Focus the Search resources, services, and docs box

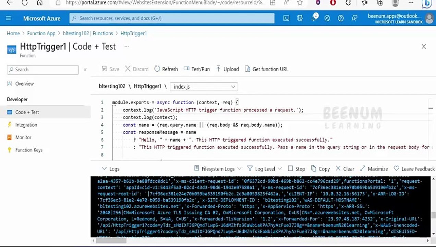click(172, 18)
